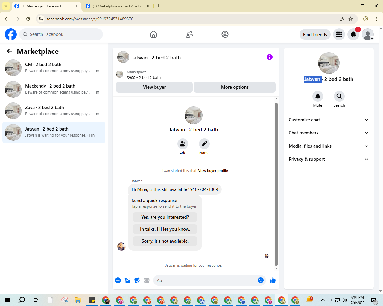The height and width of the screenshot is (306, 383).
Task: Open the Groups icon in top navigation
Action: 225,34
